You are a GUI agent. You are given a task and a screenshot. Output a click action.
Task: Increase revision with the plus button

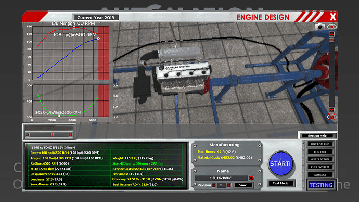pyautogui.click(x=229, y=185)
